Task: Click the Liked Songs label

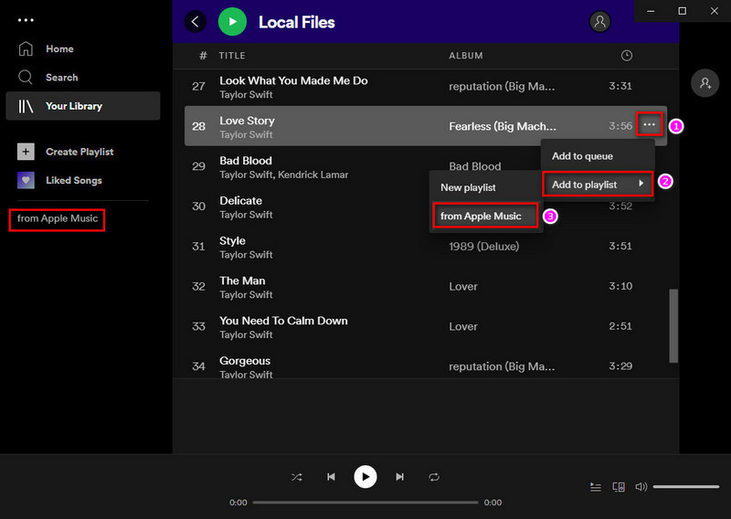Action: (x=74, y=180)
